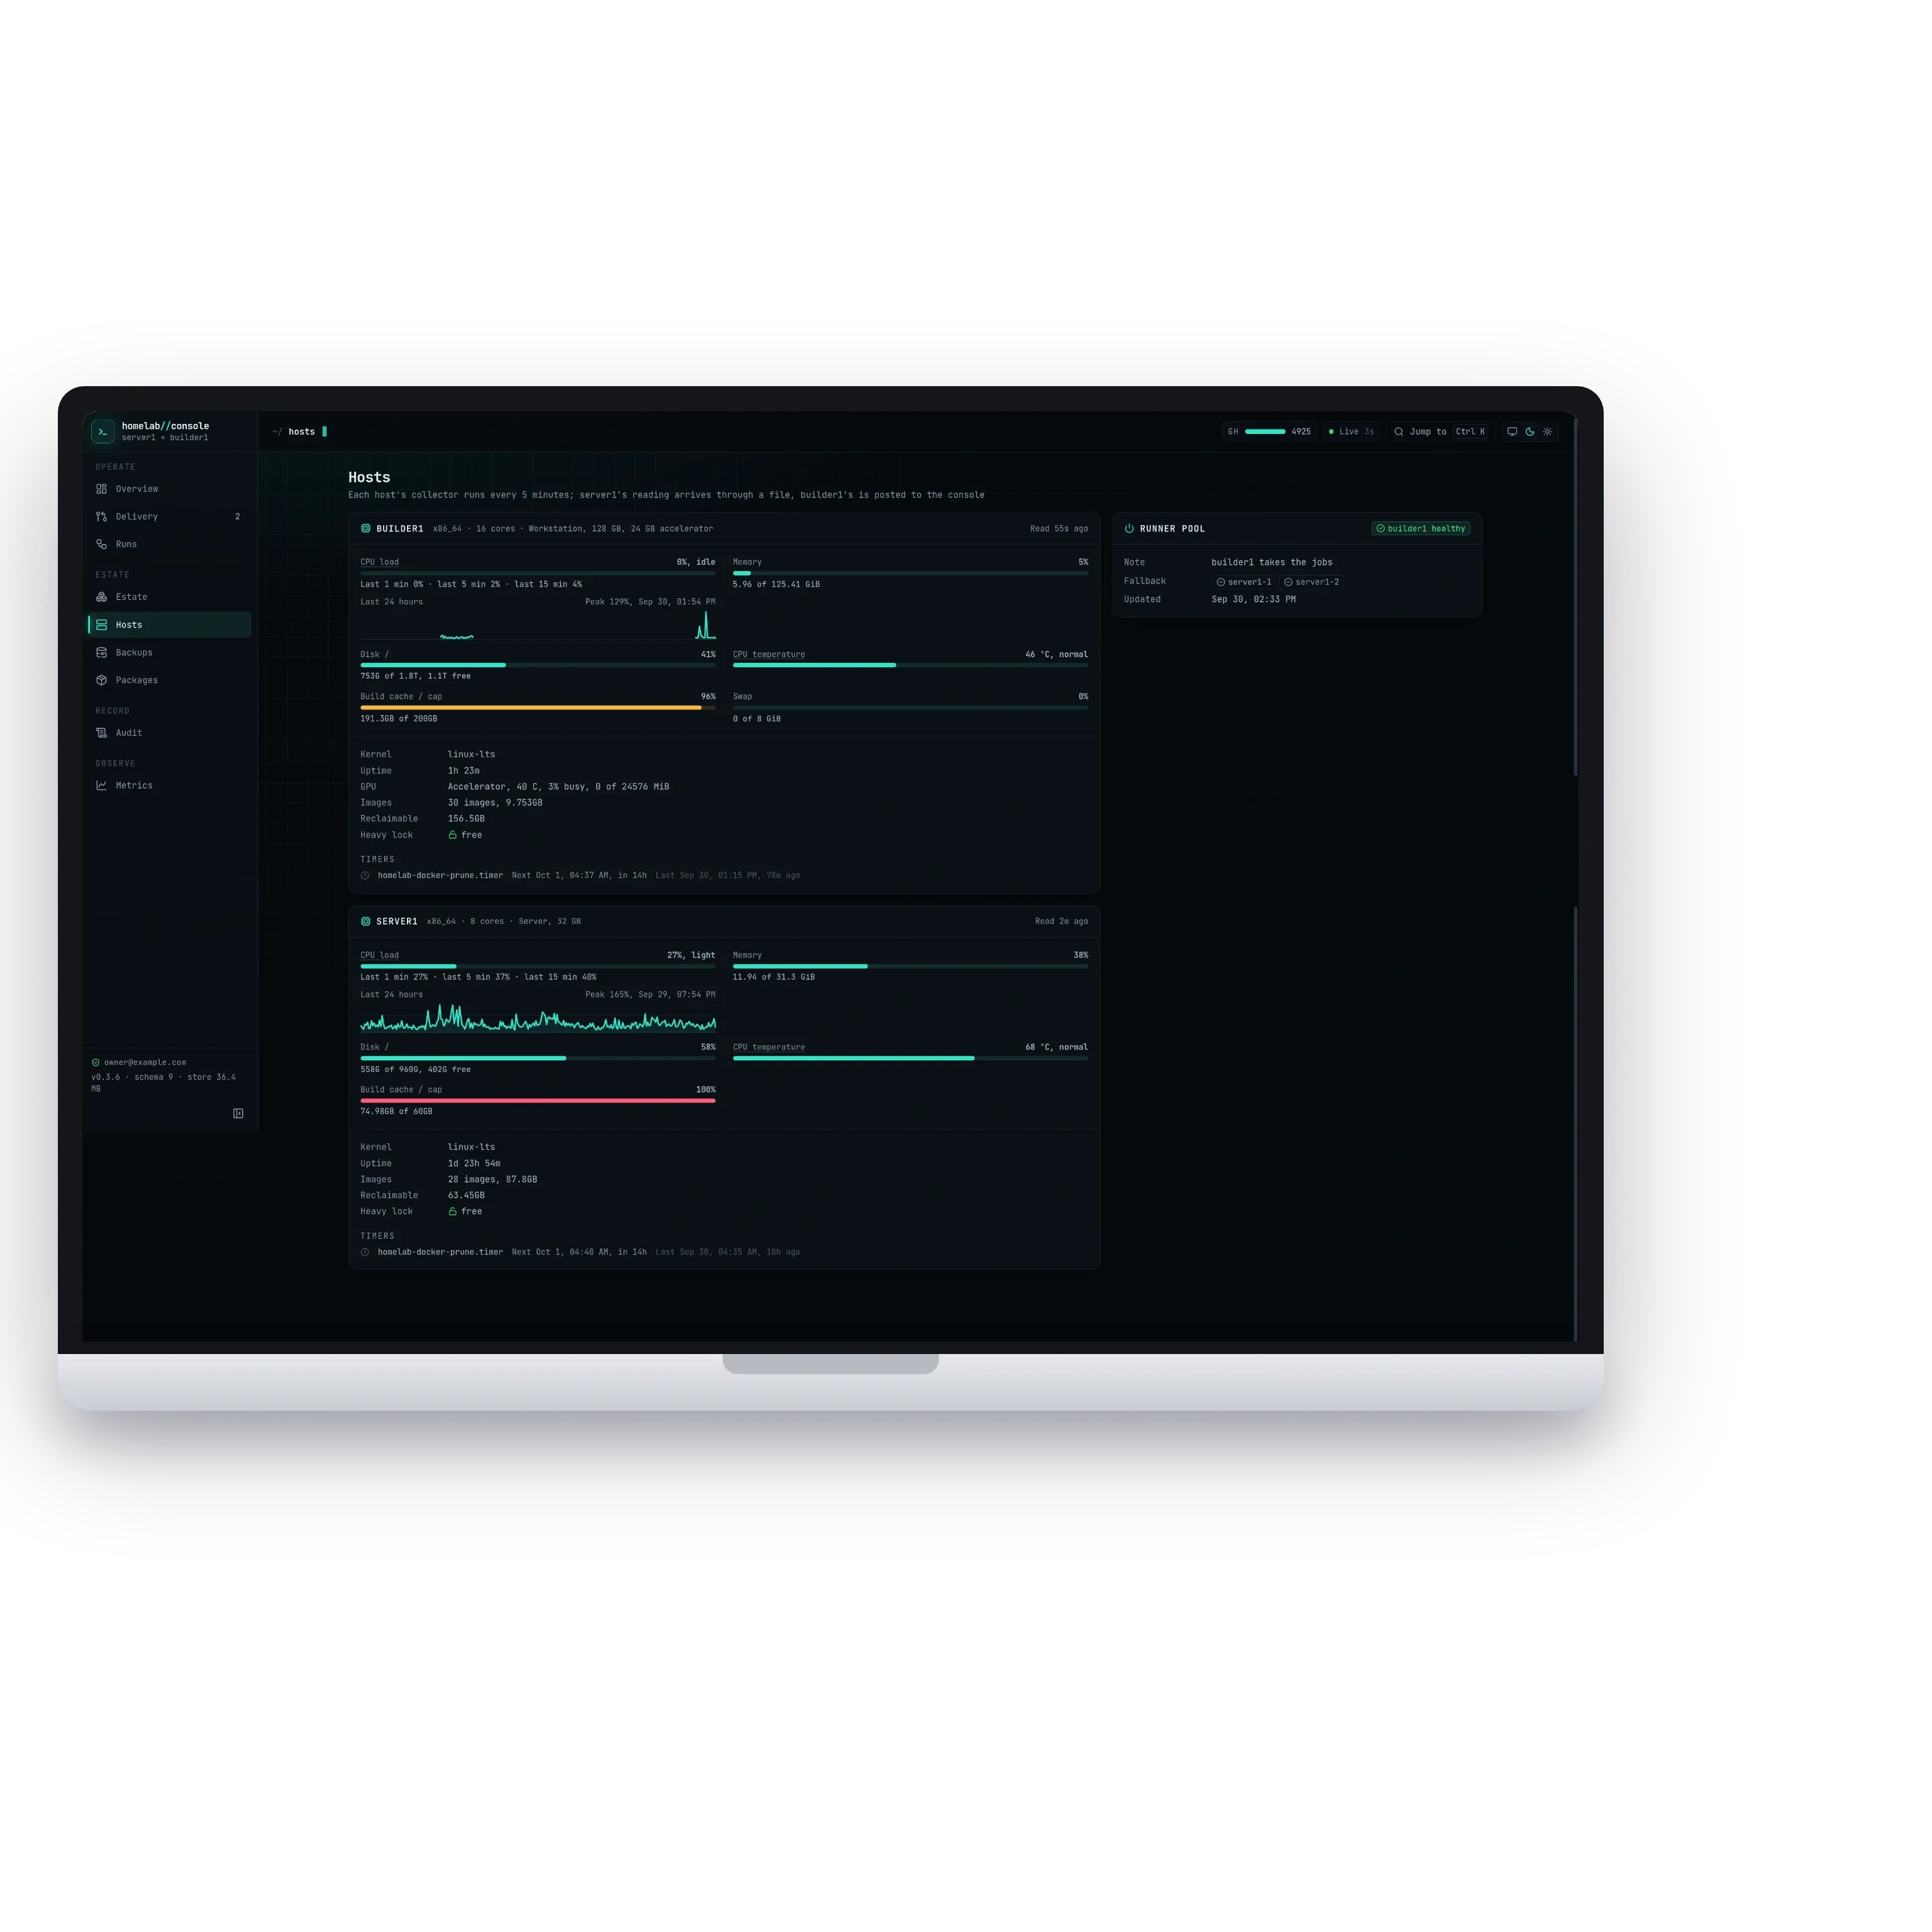The height and width of the screenshot is (1932, 1932).
Task: Switch to system theme monitor icon
Action: 1512,432
